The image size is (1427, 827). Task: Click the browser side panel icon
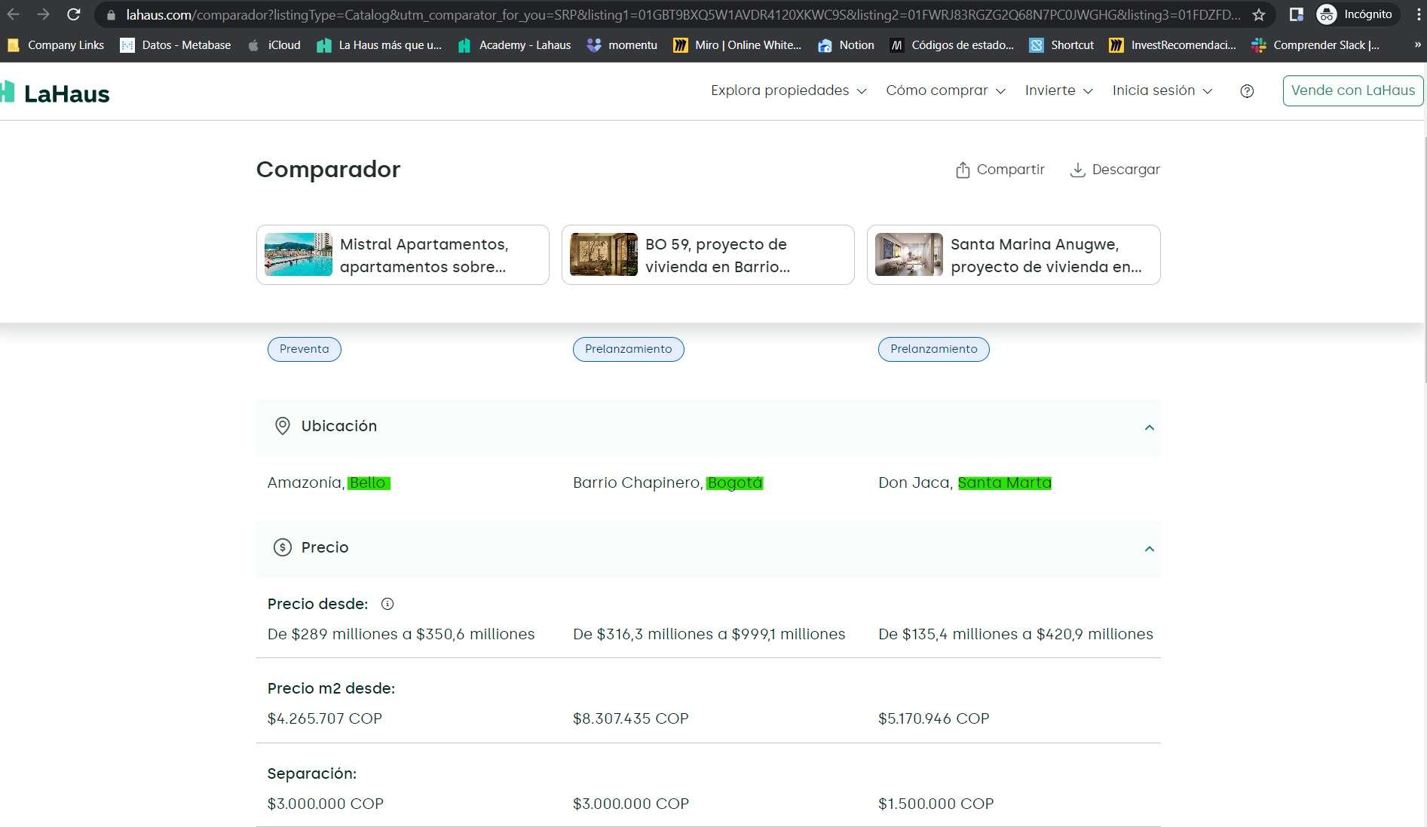click(1297, 14)
